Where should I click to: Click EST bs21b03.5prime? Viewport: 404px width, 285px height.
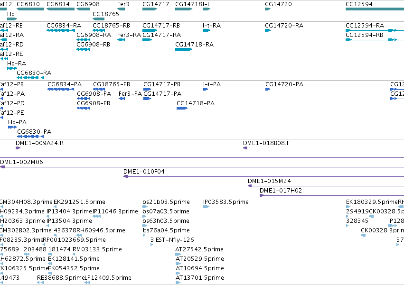click(145, 207)
